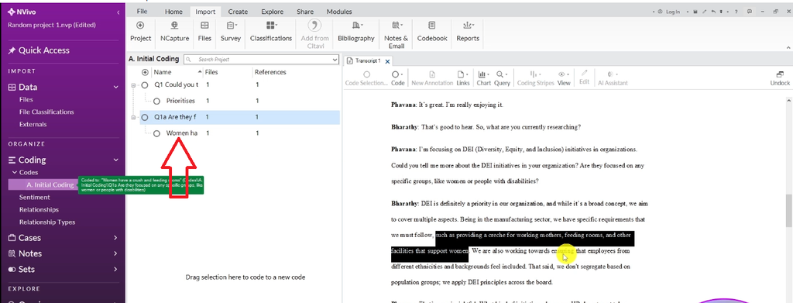The image size is (793, 303).
Task: Open the Query dropdown
Action: pos(502,77)
